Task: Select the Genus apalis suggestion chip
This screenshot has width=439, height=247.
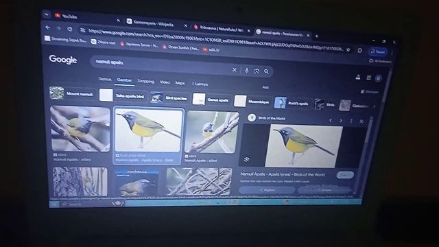Action: (212, 99)
